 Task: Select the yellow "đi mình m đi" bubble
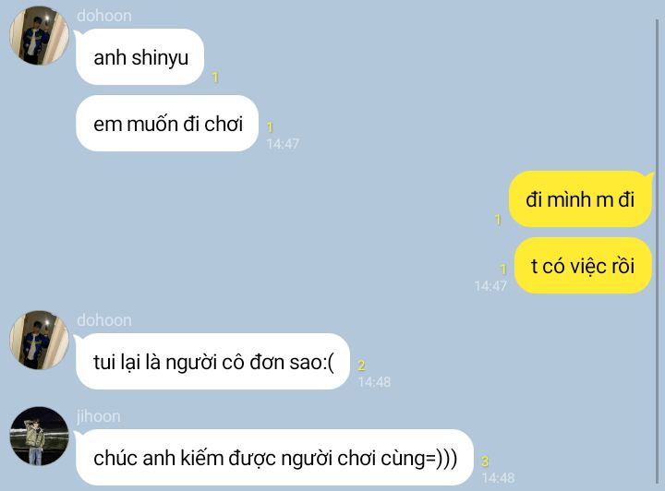(580, 199)
